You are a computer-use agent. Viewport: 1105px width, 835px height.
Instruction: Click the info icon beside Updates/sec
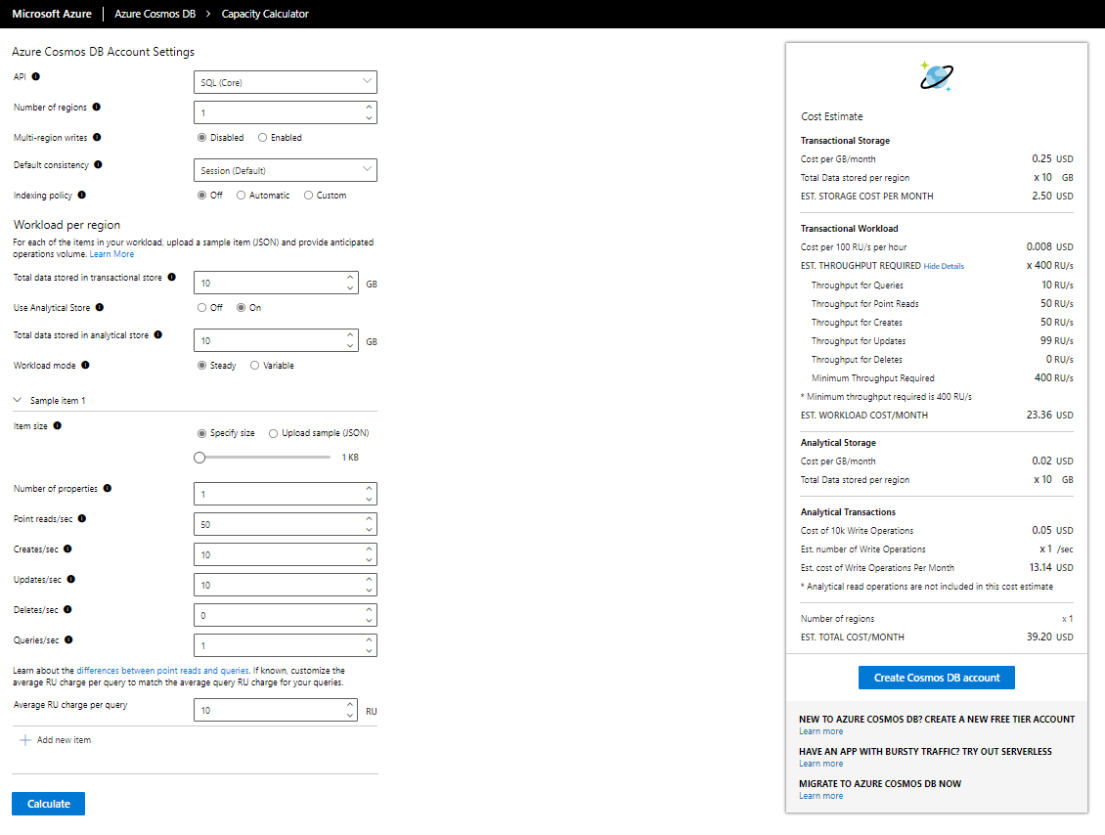click(71, 579)
